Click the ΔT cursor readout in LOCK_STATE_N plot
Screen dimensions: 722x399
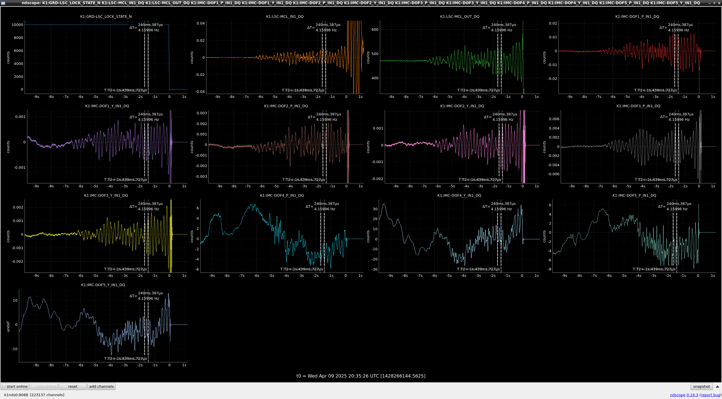pos(146,27)
